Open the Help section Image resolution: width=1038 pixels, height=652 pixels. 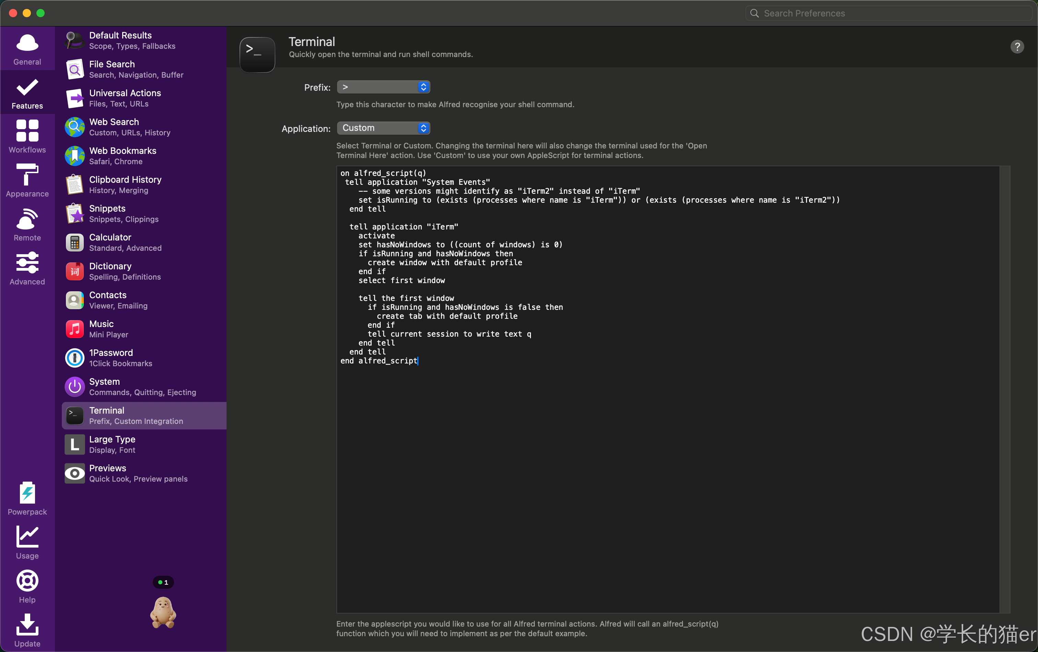[27, 586]
